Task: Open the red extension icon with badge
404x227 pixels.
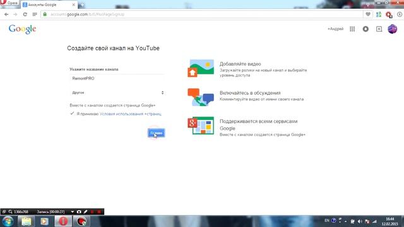Action: tap(389, 15)
